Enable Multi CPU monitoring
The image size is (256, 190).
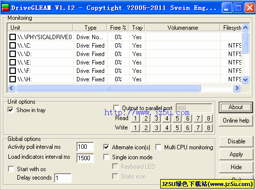point(158,147)
